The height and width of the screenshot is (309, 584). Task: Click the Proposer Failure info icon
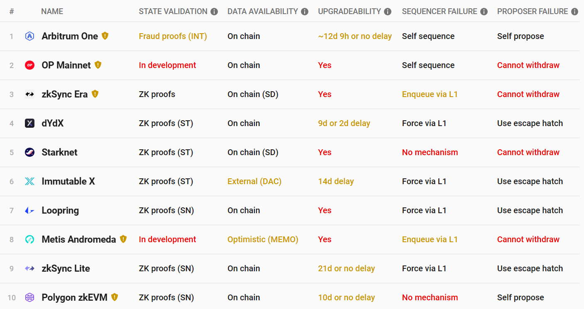[x=574, y=12]
